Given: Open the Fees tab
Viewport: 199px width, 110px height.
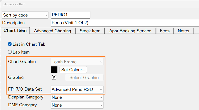Looking at the screenshot, I should pyautogui.click(x=165, y=31).
